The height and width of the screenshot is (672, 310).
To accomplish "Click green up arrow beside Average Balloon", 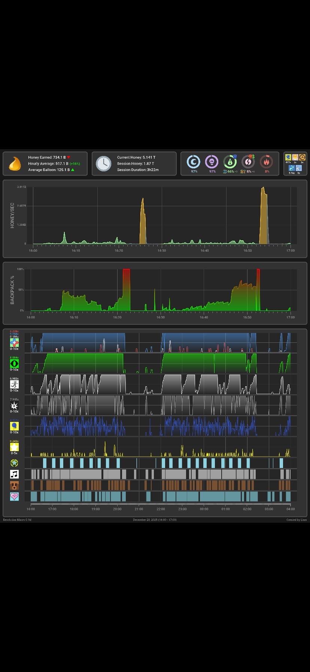I will coord(73,170).
